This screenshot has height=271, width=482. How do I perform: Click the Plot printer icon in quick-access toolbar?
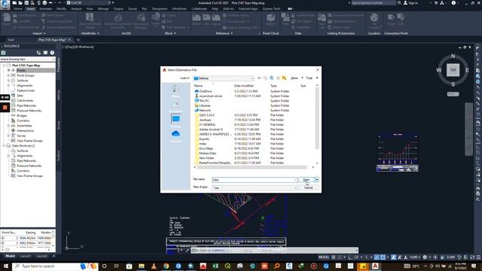coord(44,3)
